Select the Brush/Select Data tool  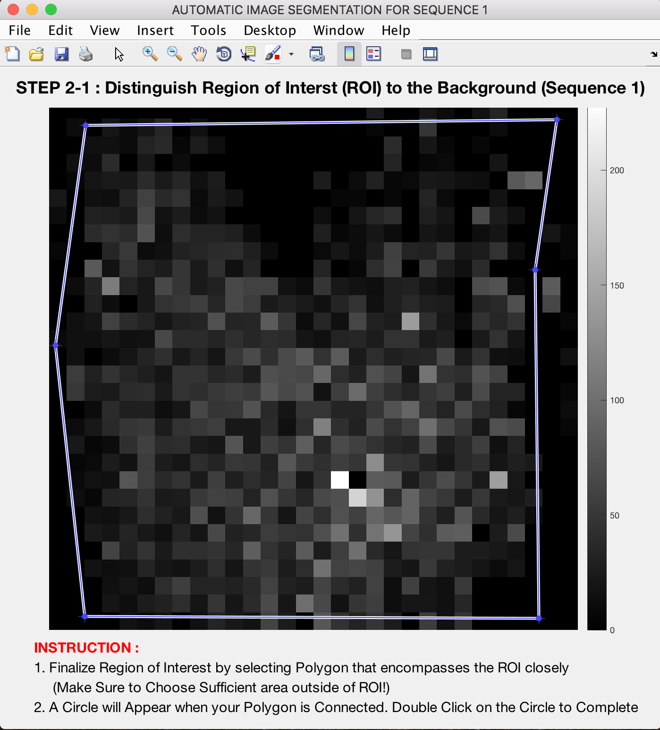[273, 54]
